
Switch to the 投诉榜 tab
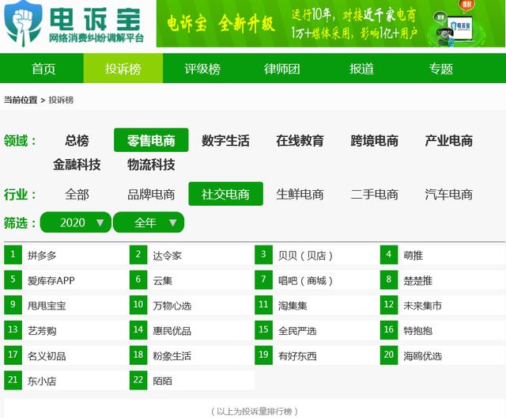pyautogui.click(x=123, y=69)
